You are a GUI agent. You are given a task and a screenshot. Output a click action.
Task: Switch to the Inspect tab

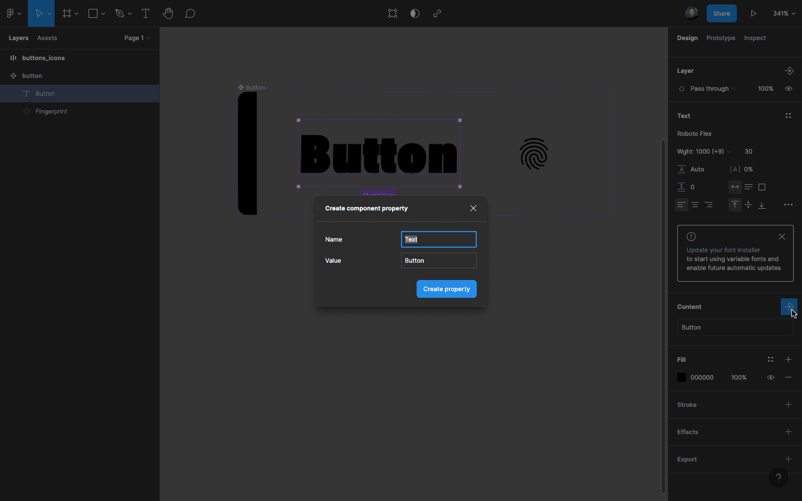click(755, 38)
